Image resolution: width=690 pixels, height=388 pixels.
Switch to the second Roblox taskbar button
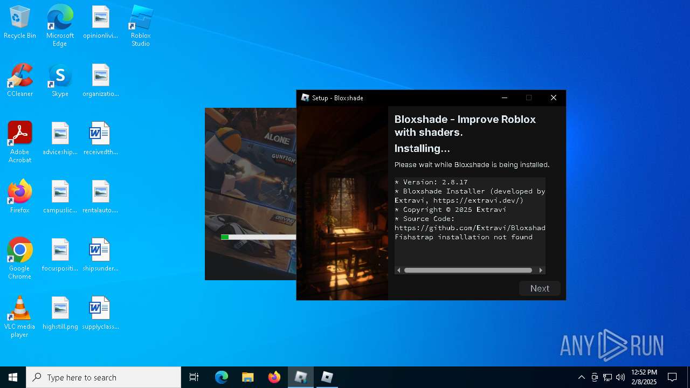(327, 377)
